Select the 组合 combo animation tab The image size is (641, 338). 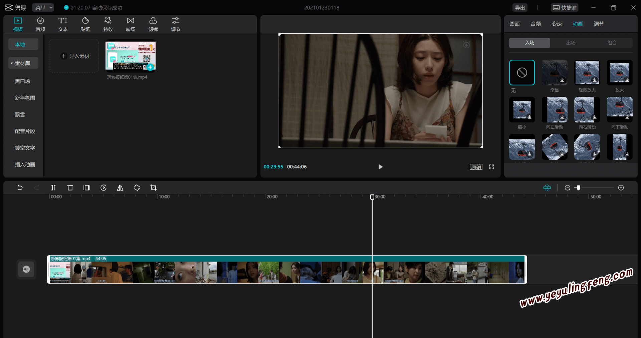[x=612, y=43]
